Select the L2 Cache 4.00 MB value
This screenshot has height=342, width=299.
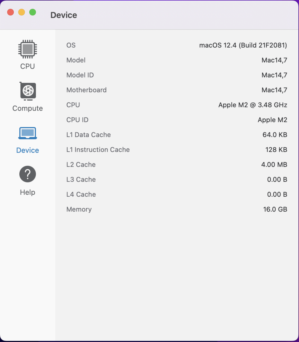[274, 165]
